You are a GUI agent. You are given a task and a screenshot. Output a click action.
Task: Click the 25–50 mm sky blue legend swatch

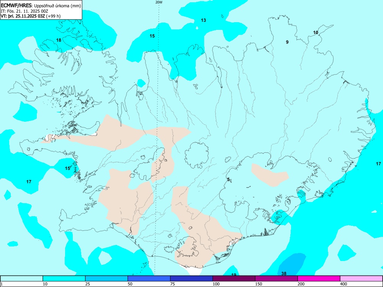point(106,279)
